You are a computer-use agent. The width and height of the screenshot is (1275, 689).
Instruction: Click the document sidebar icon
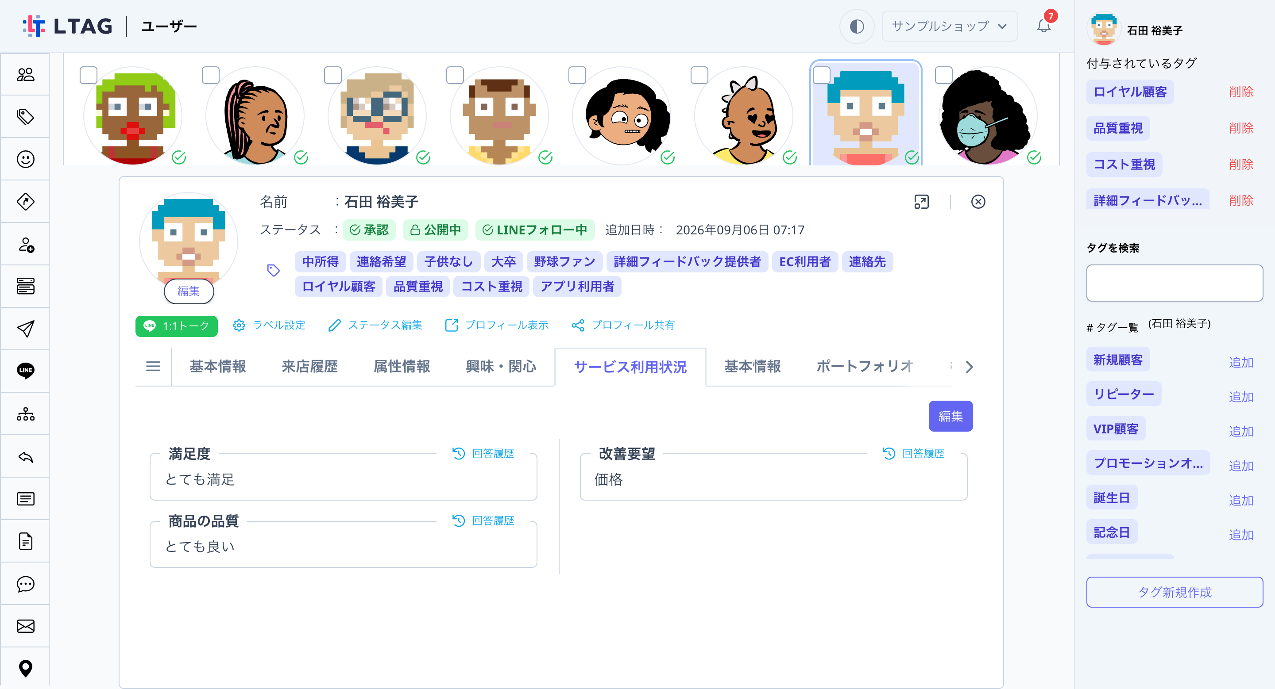25,541
